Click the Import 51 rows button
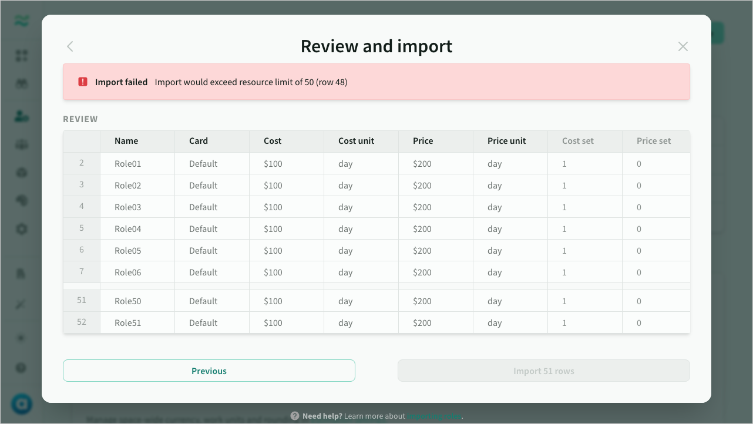Image resolution: width=753 pixels, height=424 pixels. pos(543,371)
